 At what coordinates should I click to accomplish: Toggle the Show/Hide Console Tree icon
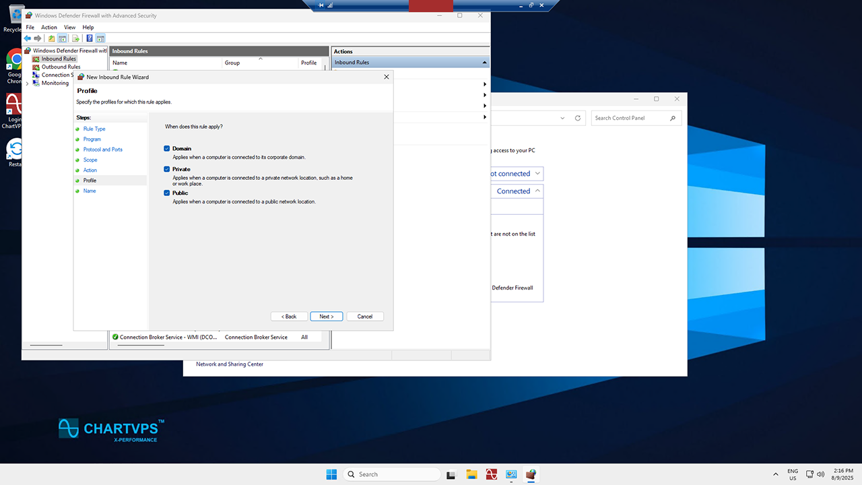click(62, 38)
